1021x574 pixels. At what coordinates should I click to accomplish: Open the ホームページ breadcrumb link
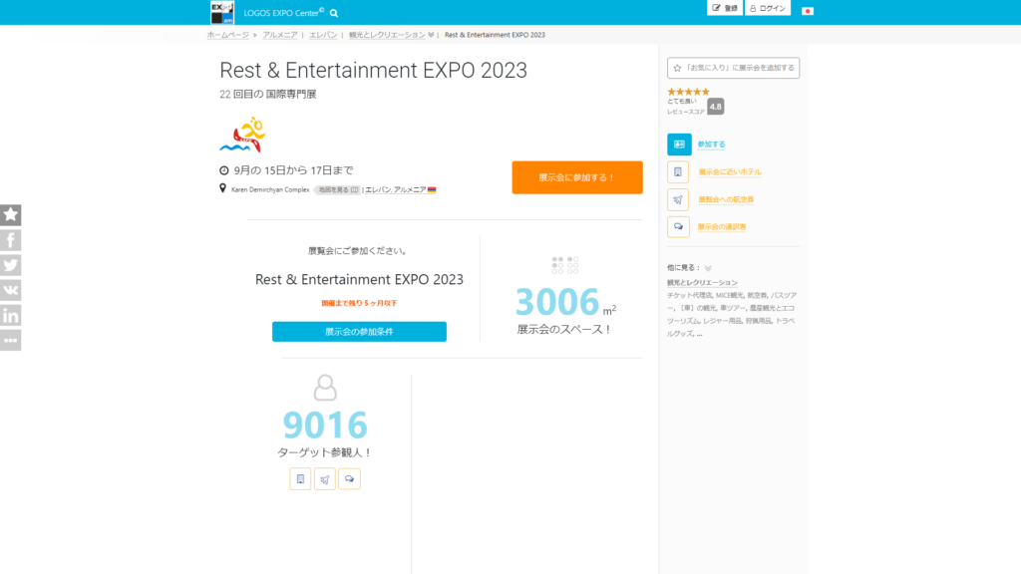point(228,35)
